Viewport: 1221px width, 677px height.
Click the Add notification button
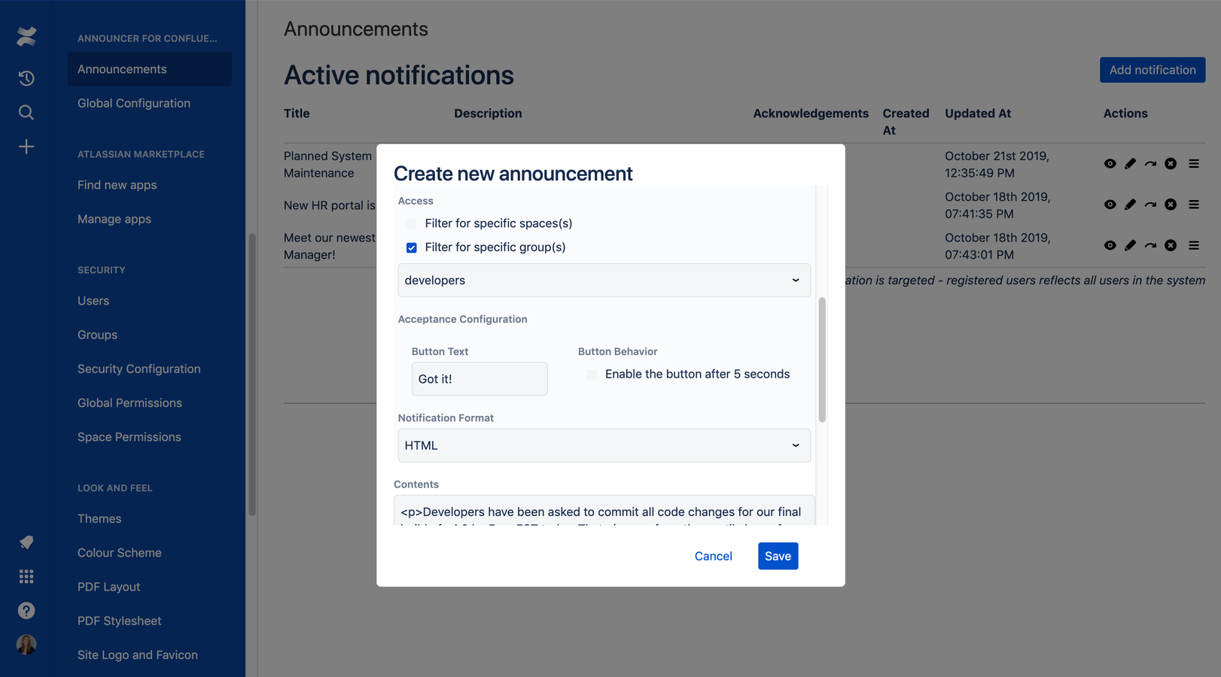pos(1152,70)
